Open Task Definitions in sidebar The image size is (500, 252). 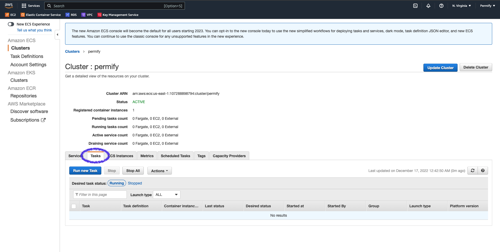point(27,56)
